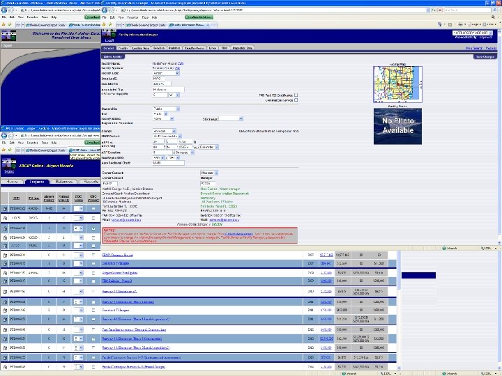Switch to Services tab

[x=159, y=48]
